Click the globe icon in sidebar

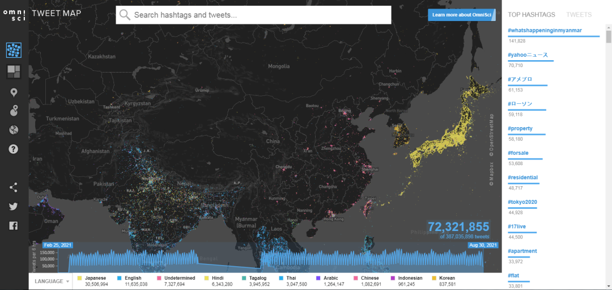[14, 130]
